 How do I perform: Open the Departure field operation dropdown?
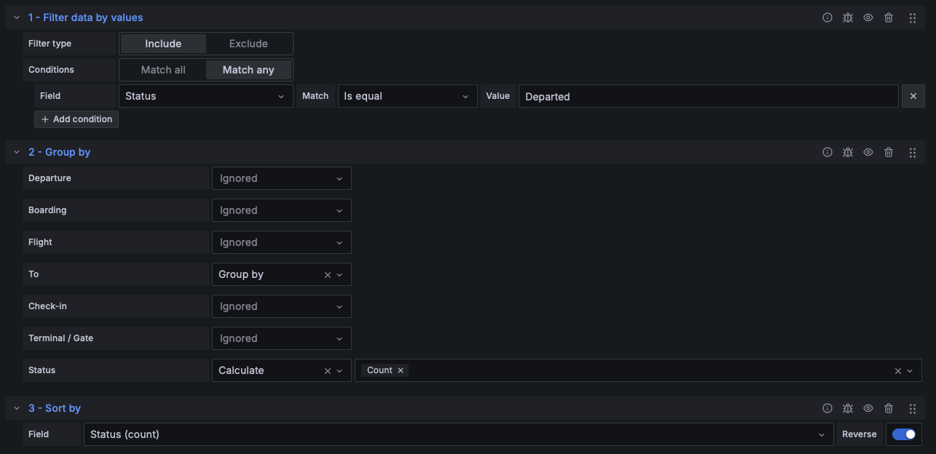[281, 178]
